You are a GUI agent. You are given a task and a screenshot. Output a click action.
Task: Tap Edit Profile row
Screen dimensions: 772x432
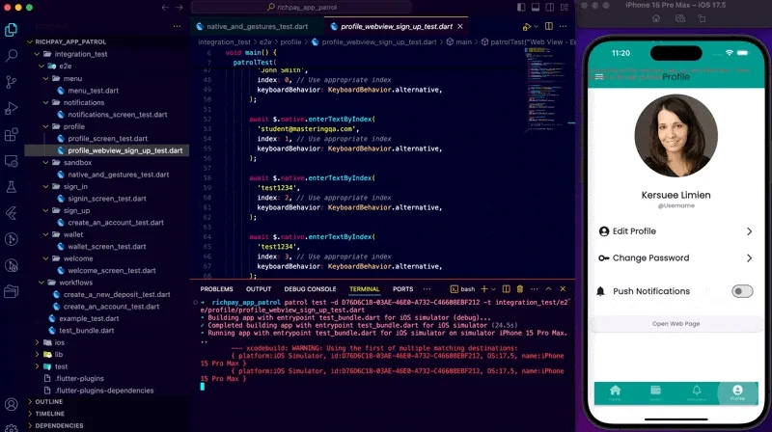click(x=675, y=231)
